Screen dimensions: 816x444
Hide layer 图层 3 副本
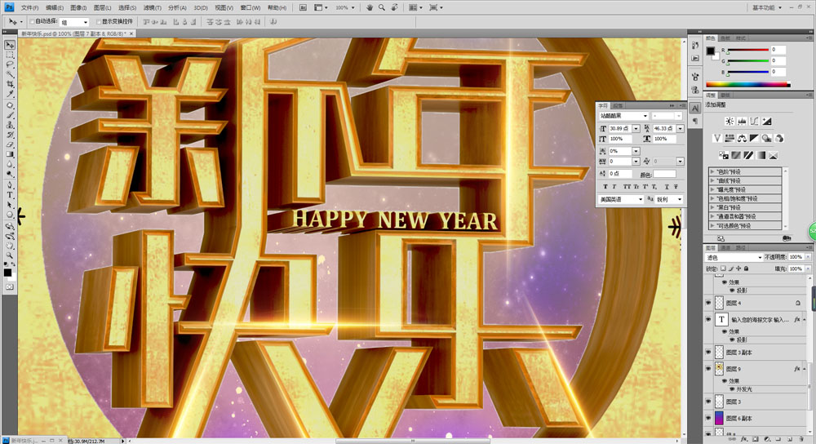click(708, 352)
